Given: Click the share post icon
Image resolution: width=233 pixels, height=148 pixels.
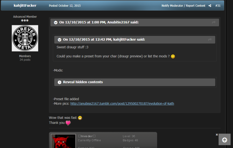Looking at the screenshot, I should pos(210,6).
